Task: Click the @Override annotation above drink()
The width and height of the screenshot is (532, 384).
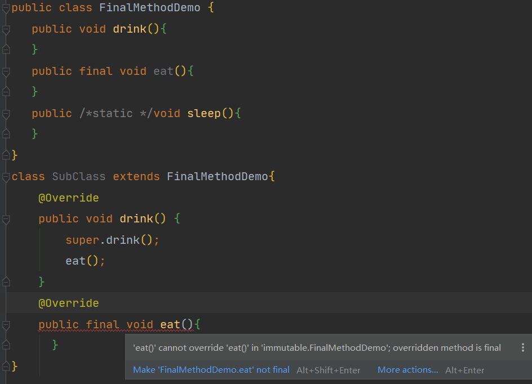Action: [69, 198]
